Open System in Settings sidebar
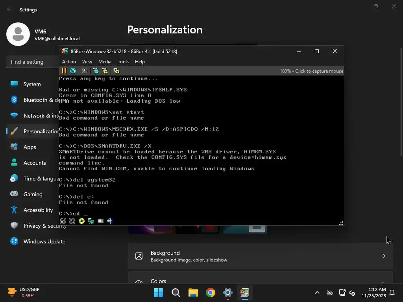The image size is (403, 302). tap(32, 84)
